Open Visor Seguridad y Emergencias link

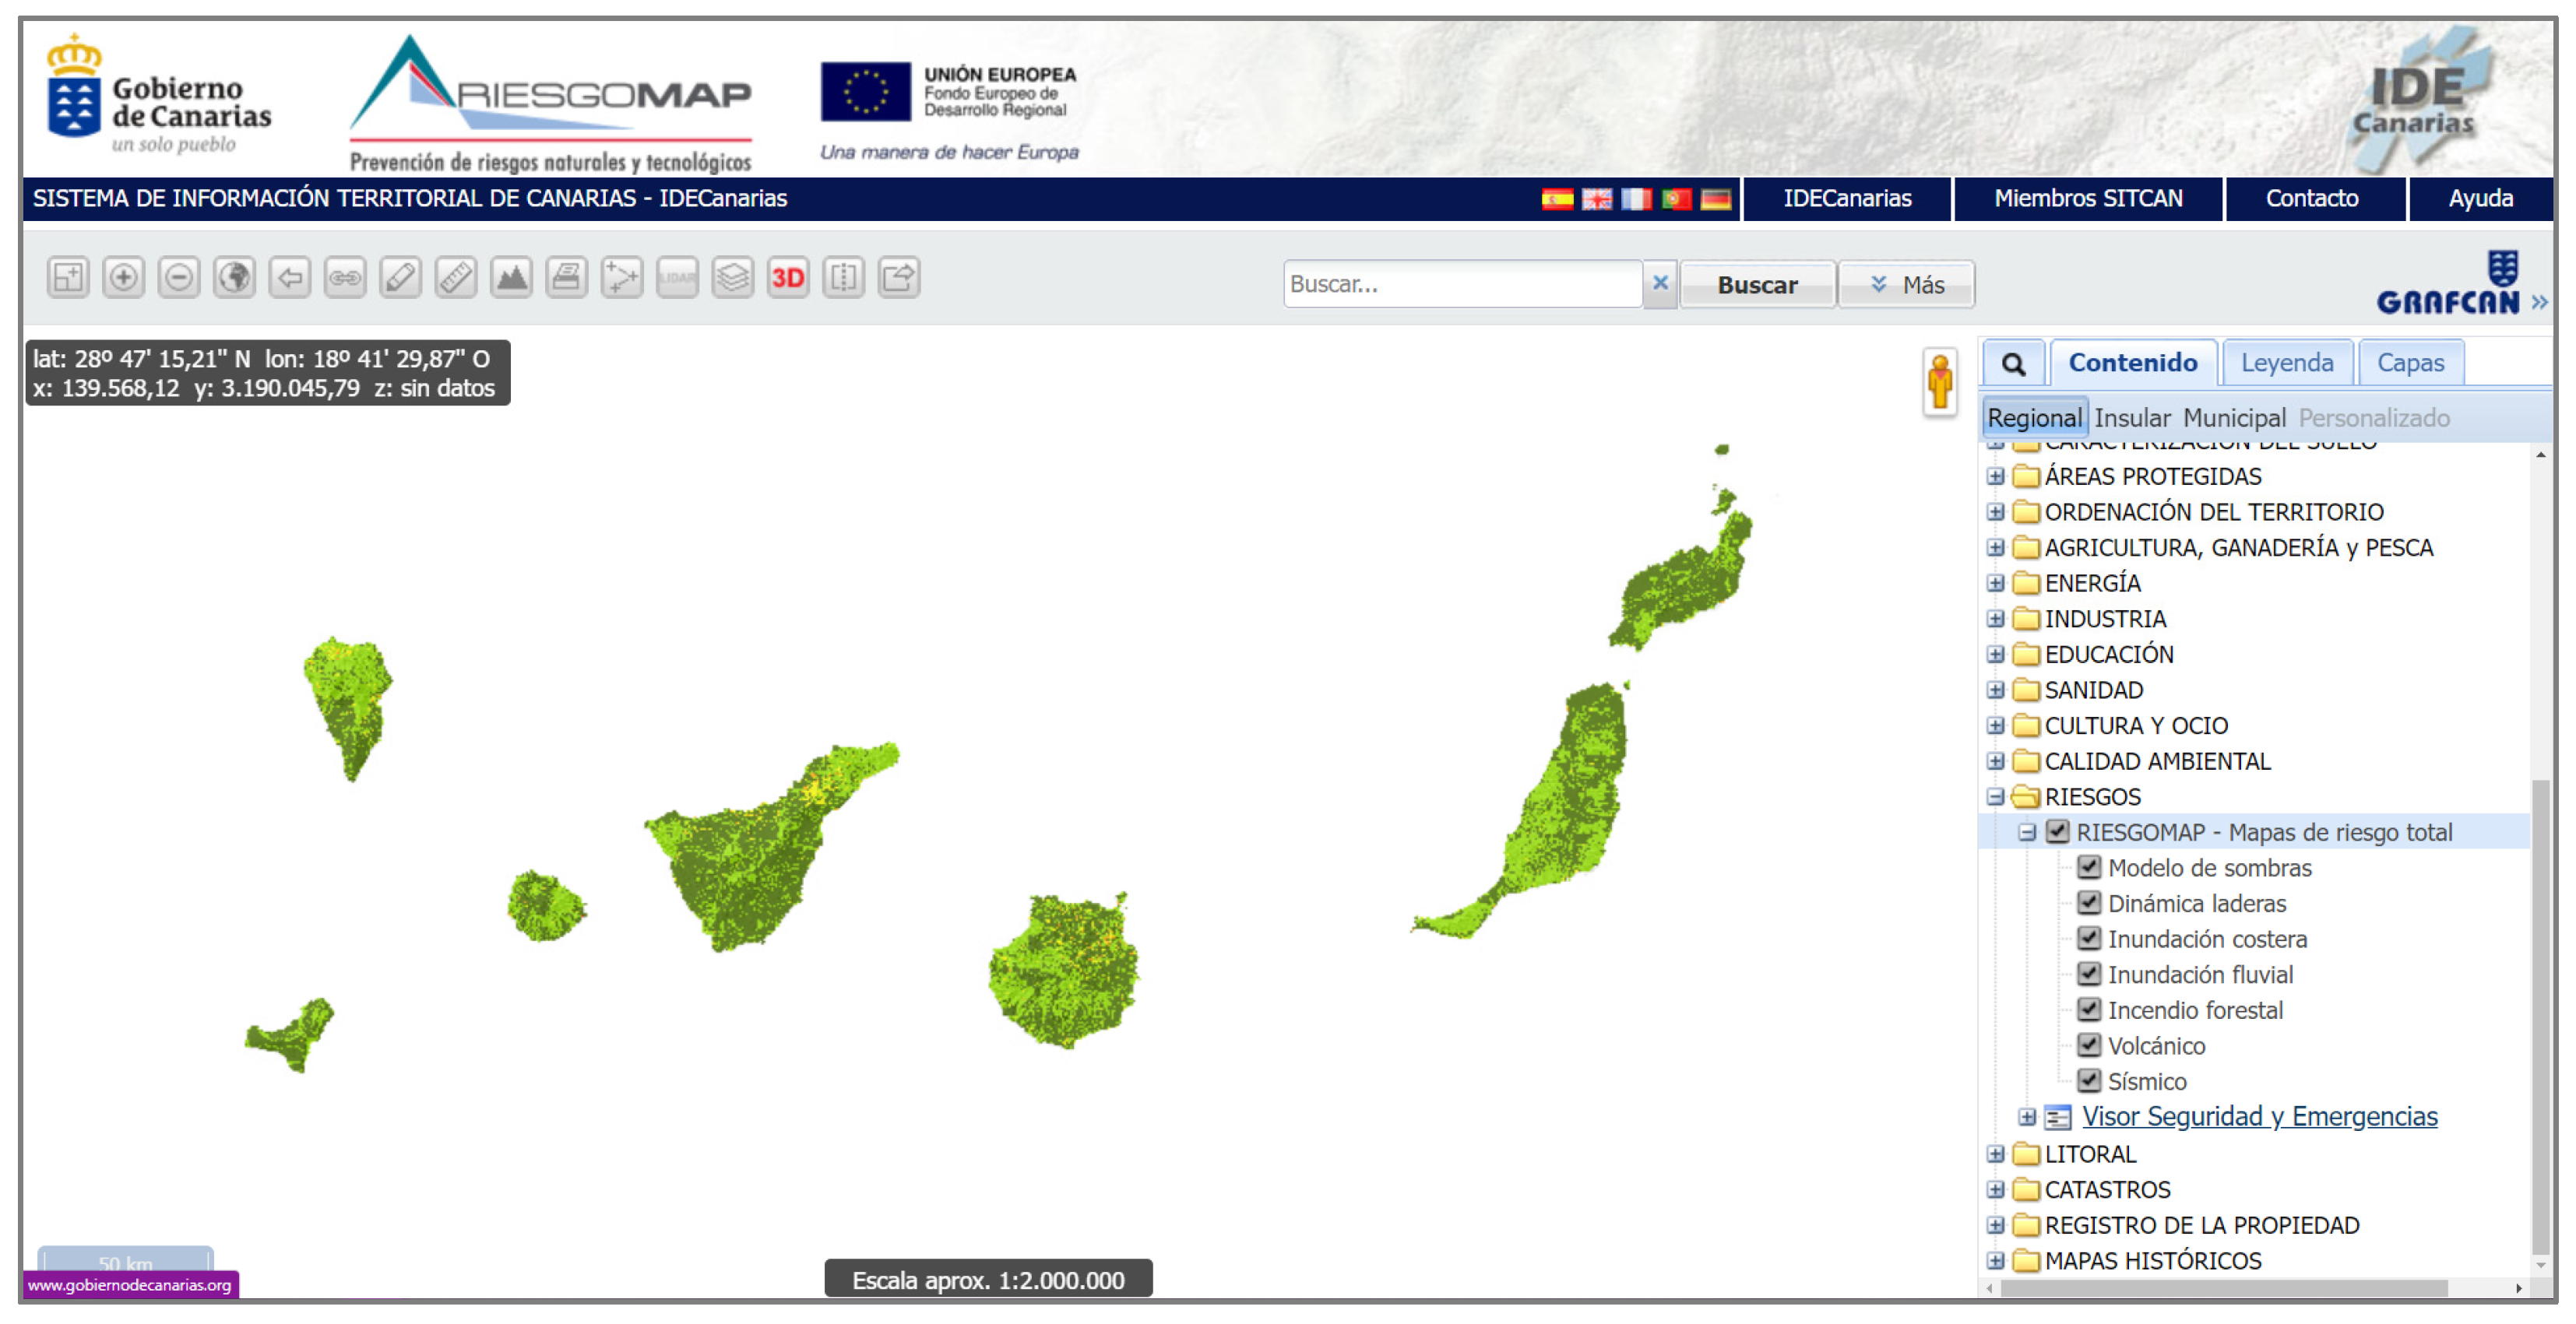(2259, 1116)
